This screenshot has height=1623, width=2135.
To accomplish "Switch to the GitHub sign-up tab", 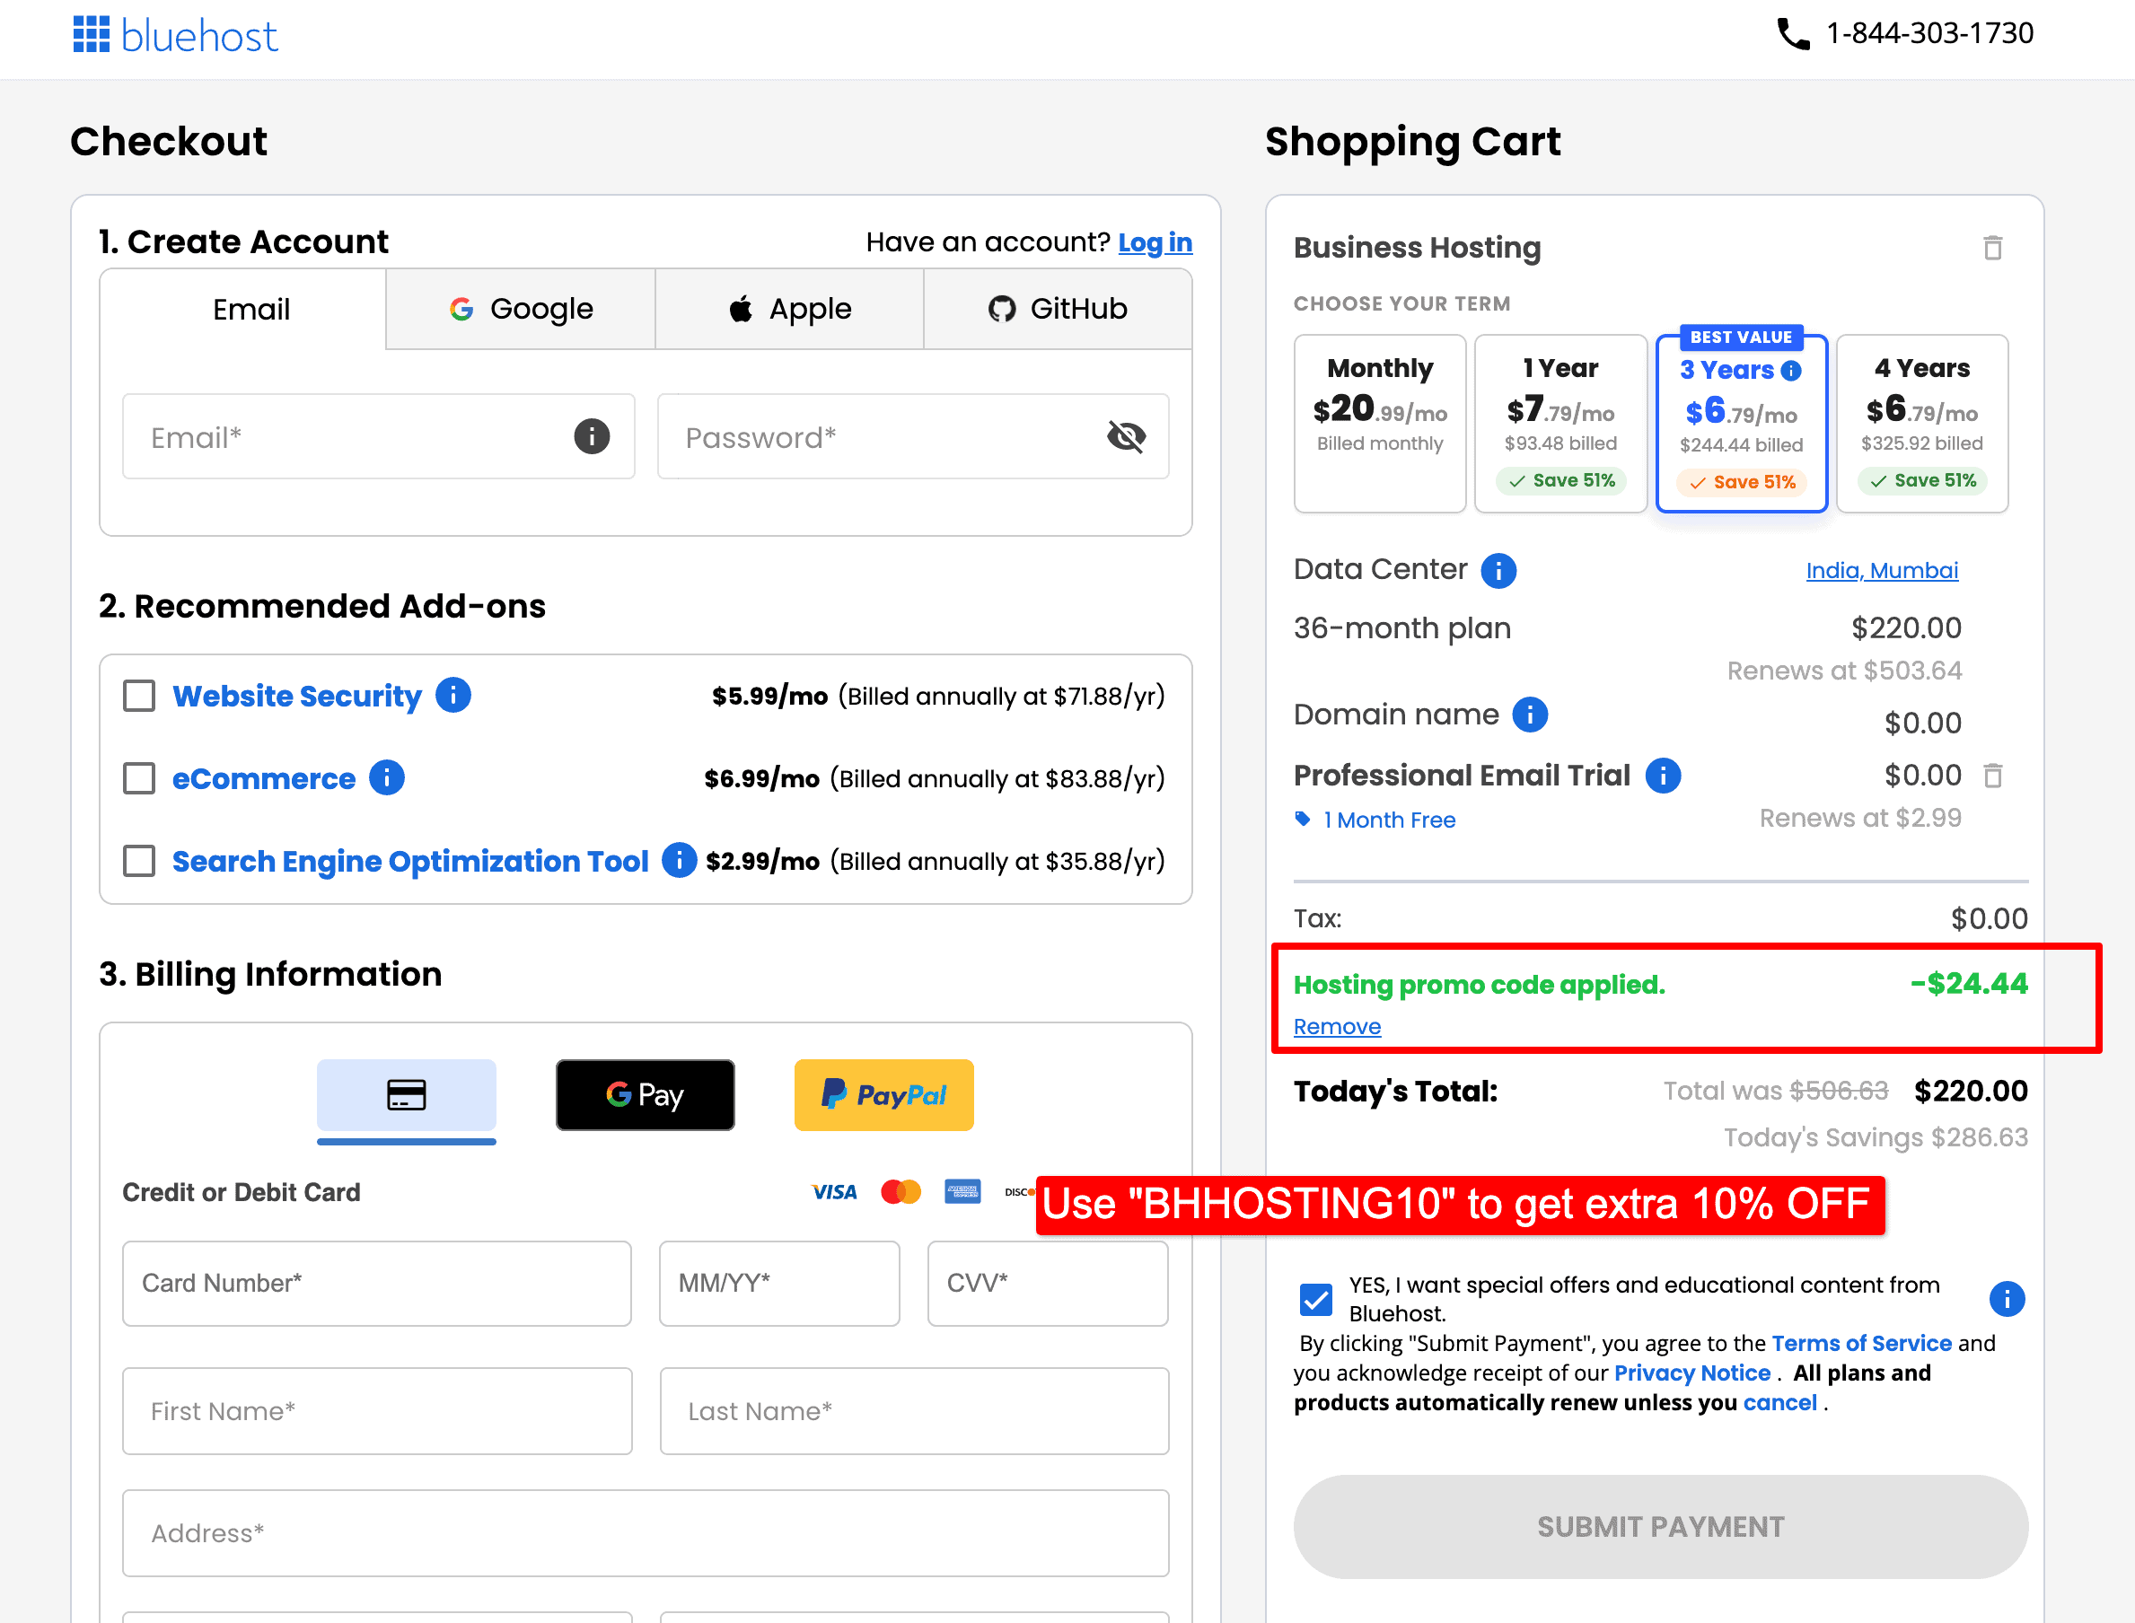I will [x=1058, y=309].
